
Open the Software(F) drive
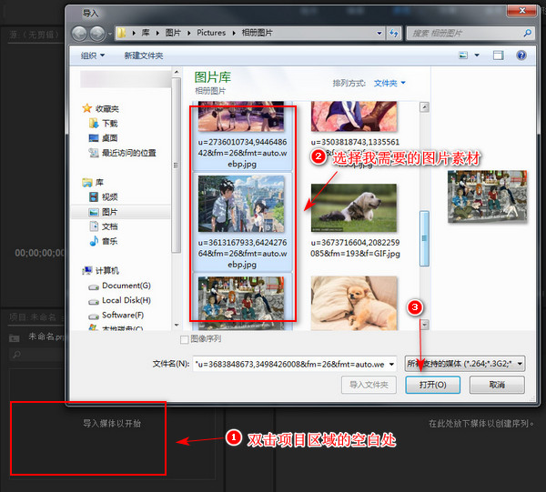pyautogui.click(x=116, y=316)
